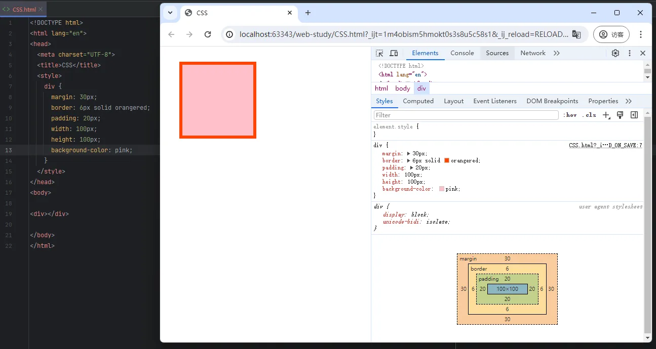Click the new style rule plus icon
Screen dimensions: 656x349
(x=606, y=115)
